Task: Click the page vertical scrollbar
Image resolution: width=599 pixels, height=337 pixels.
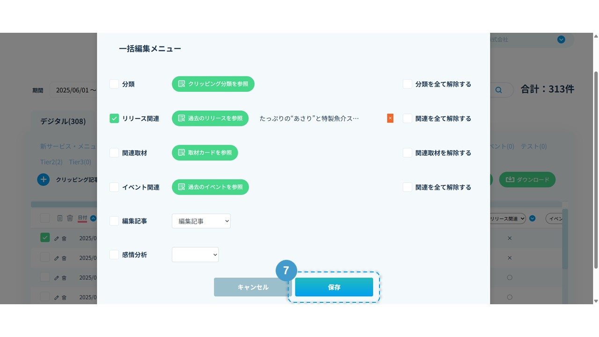Action: (595, 168)
